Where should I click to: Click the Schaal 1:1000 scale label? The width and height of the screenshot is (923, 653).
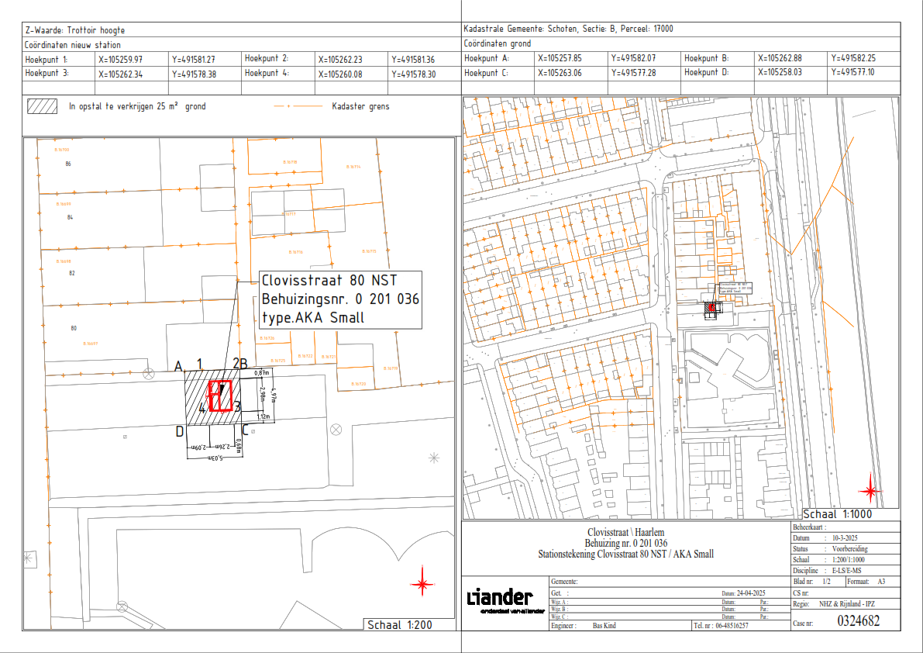(x=839, y=514)
